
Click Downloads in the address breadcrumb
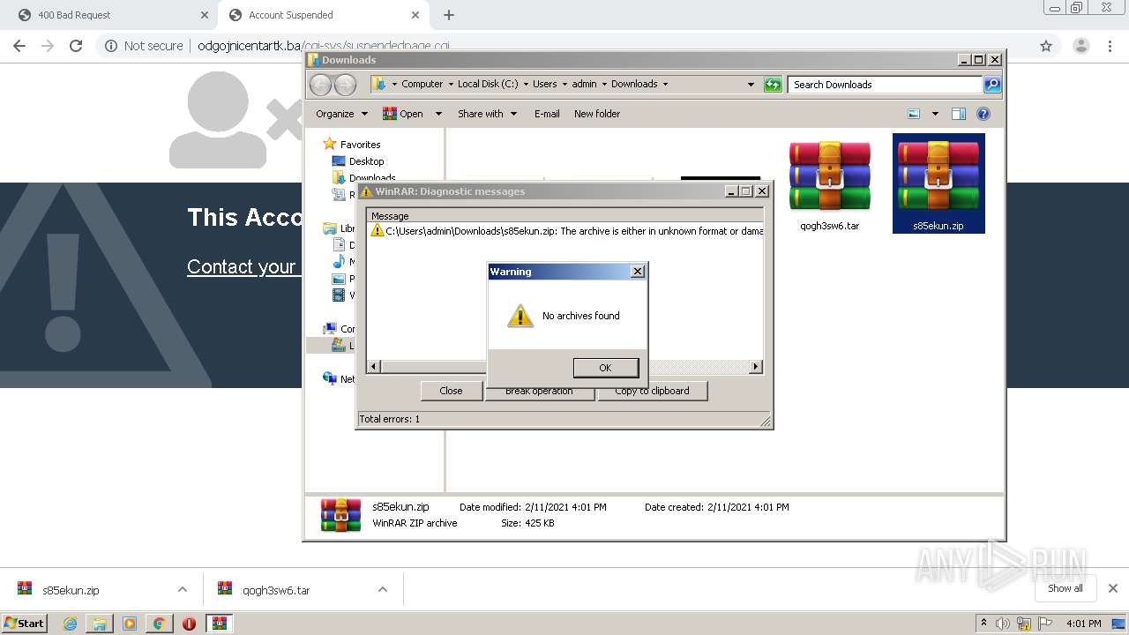tap(634, 85)
